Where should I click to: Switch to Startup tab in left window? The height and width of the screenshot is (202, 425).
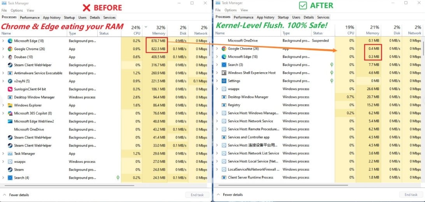[69, 17]
